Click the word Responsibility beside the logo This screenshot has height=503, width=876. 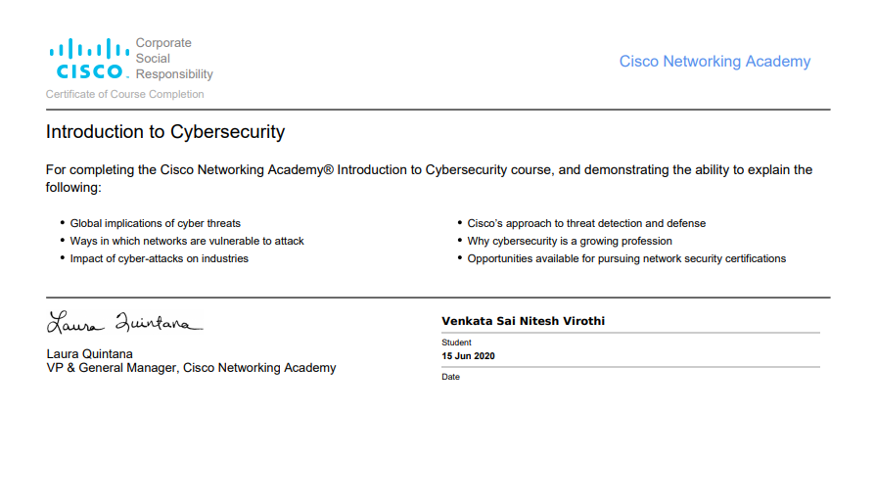[174, 74]
